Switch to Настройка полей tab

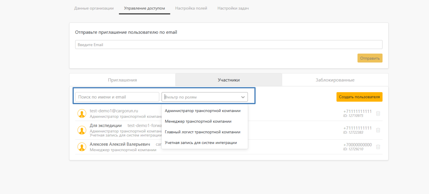click(x=191, y=8)
